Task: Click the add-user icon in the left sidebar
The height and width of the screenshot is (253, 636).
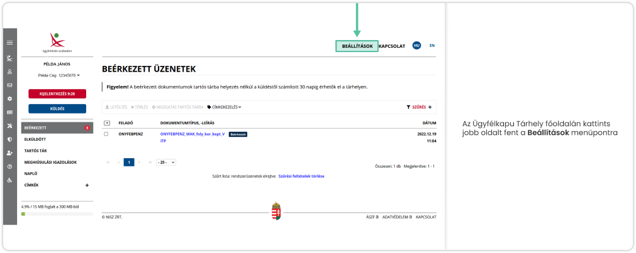Action: click(9, 153)
